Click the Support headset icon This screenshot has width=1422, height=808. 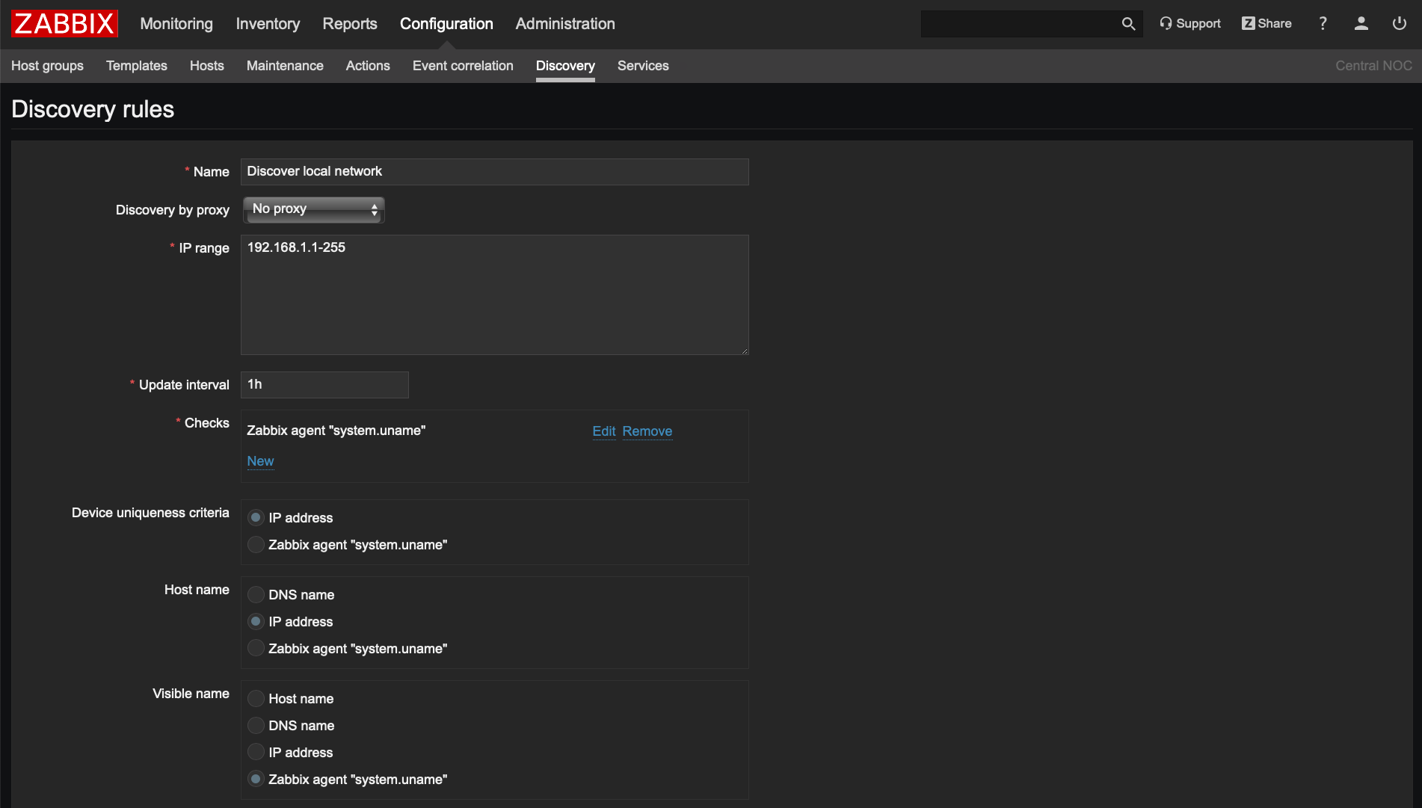coord(1189,23)
